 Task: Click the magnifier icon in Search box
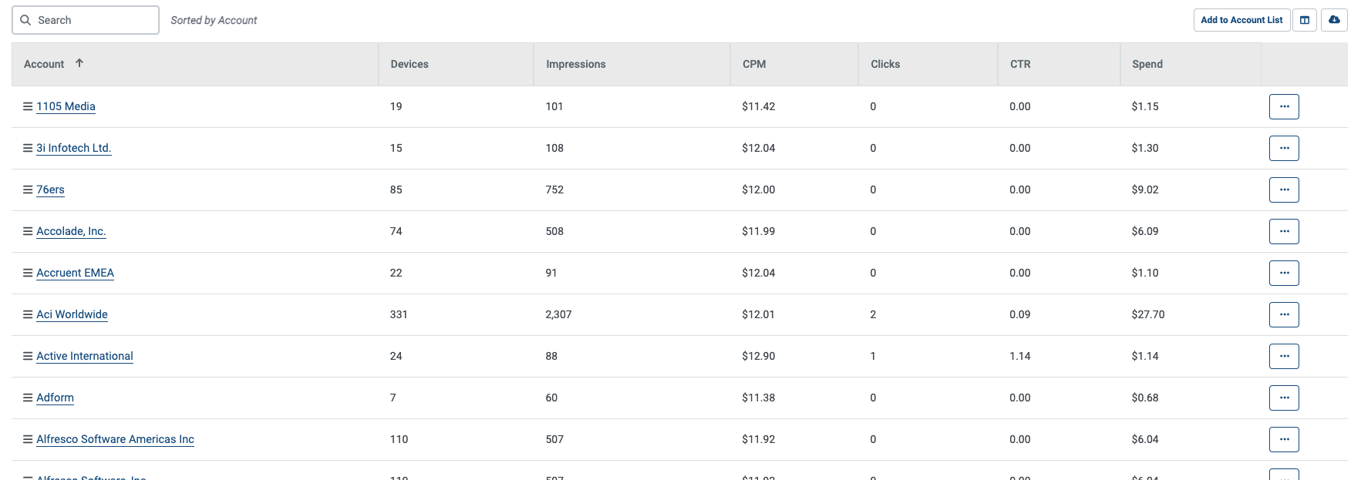pos(25,20)
